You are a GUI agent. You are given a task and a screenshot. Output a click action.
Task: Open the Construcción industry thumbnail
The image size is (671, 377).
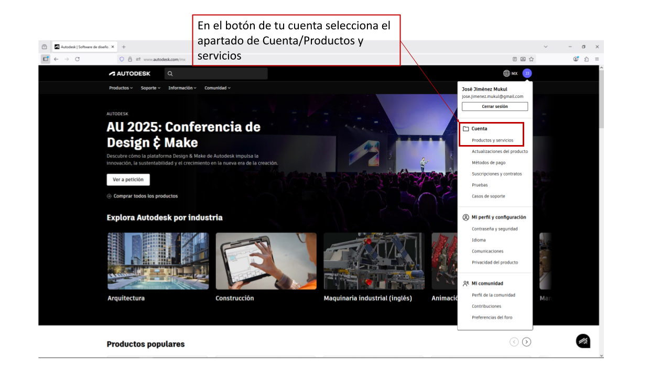[266, 261]
